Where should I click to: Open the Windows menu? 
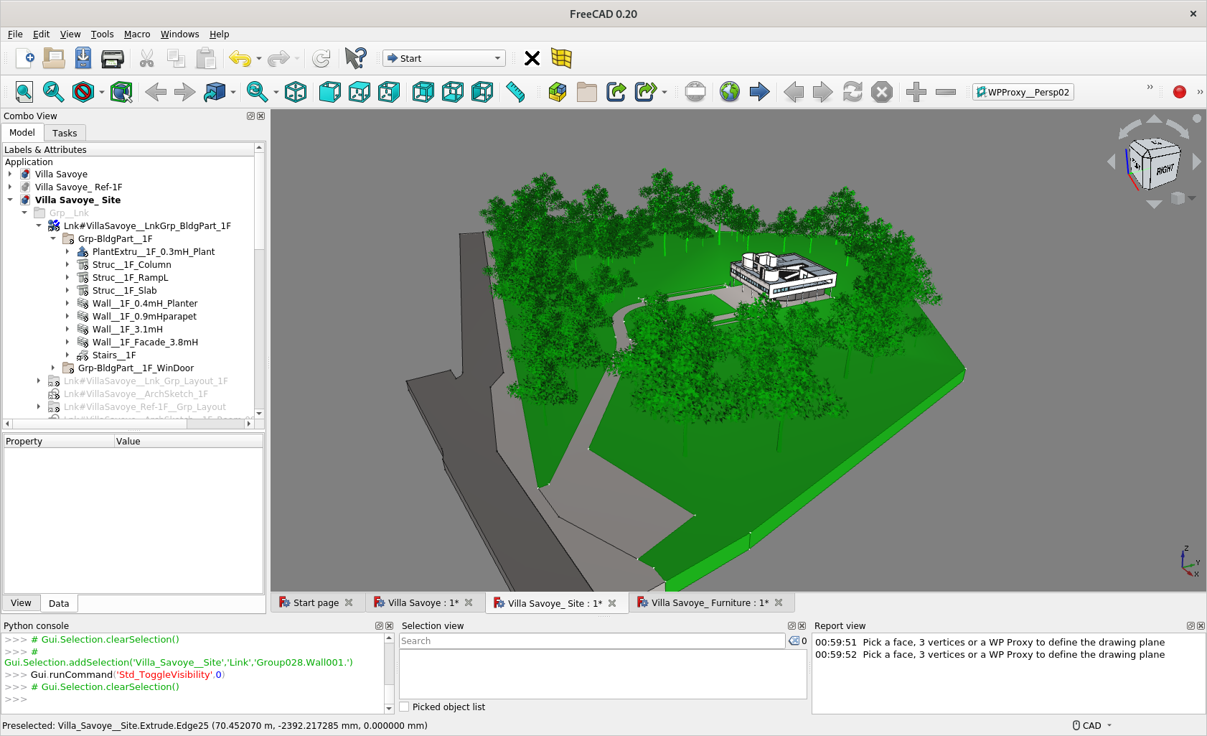(x=179, y=34)
